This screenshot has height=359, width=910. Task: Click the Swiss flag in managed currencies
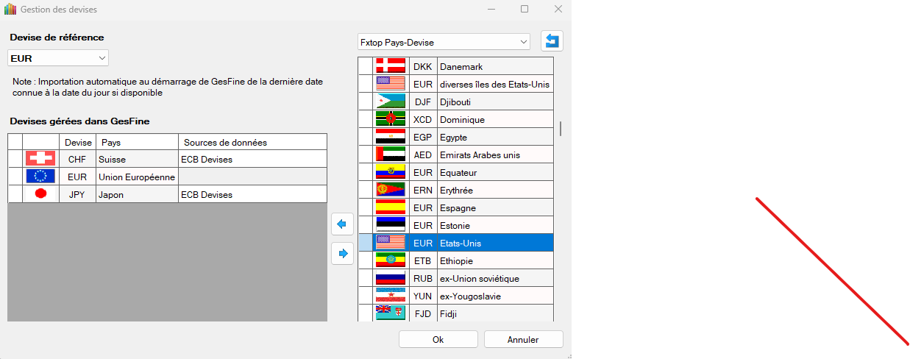click(x=40, y=159)
